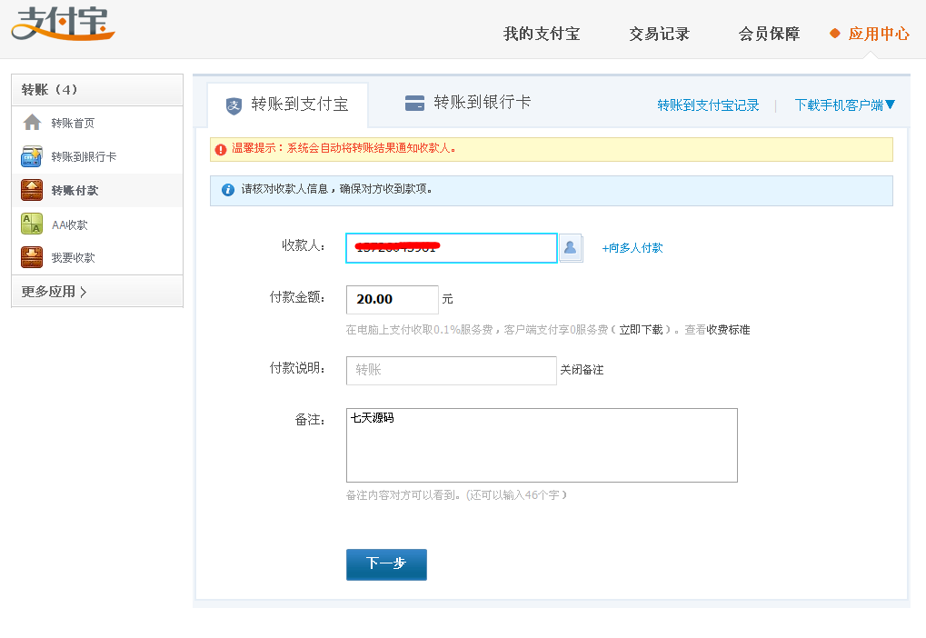Image resolution: width=926 pixels, height=638 pixels.
Task: Switch to 转账到银行卡 tab
Action: click(468, 103)
